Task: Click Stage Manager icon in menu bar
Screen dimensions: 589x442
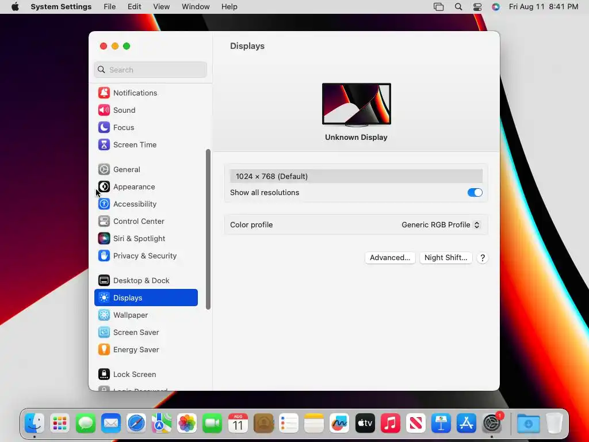Action: pyautogui.click(x=438, y=7)
